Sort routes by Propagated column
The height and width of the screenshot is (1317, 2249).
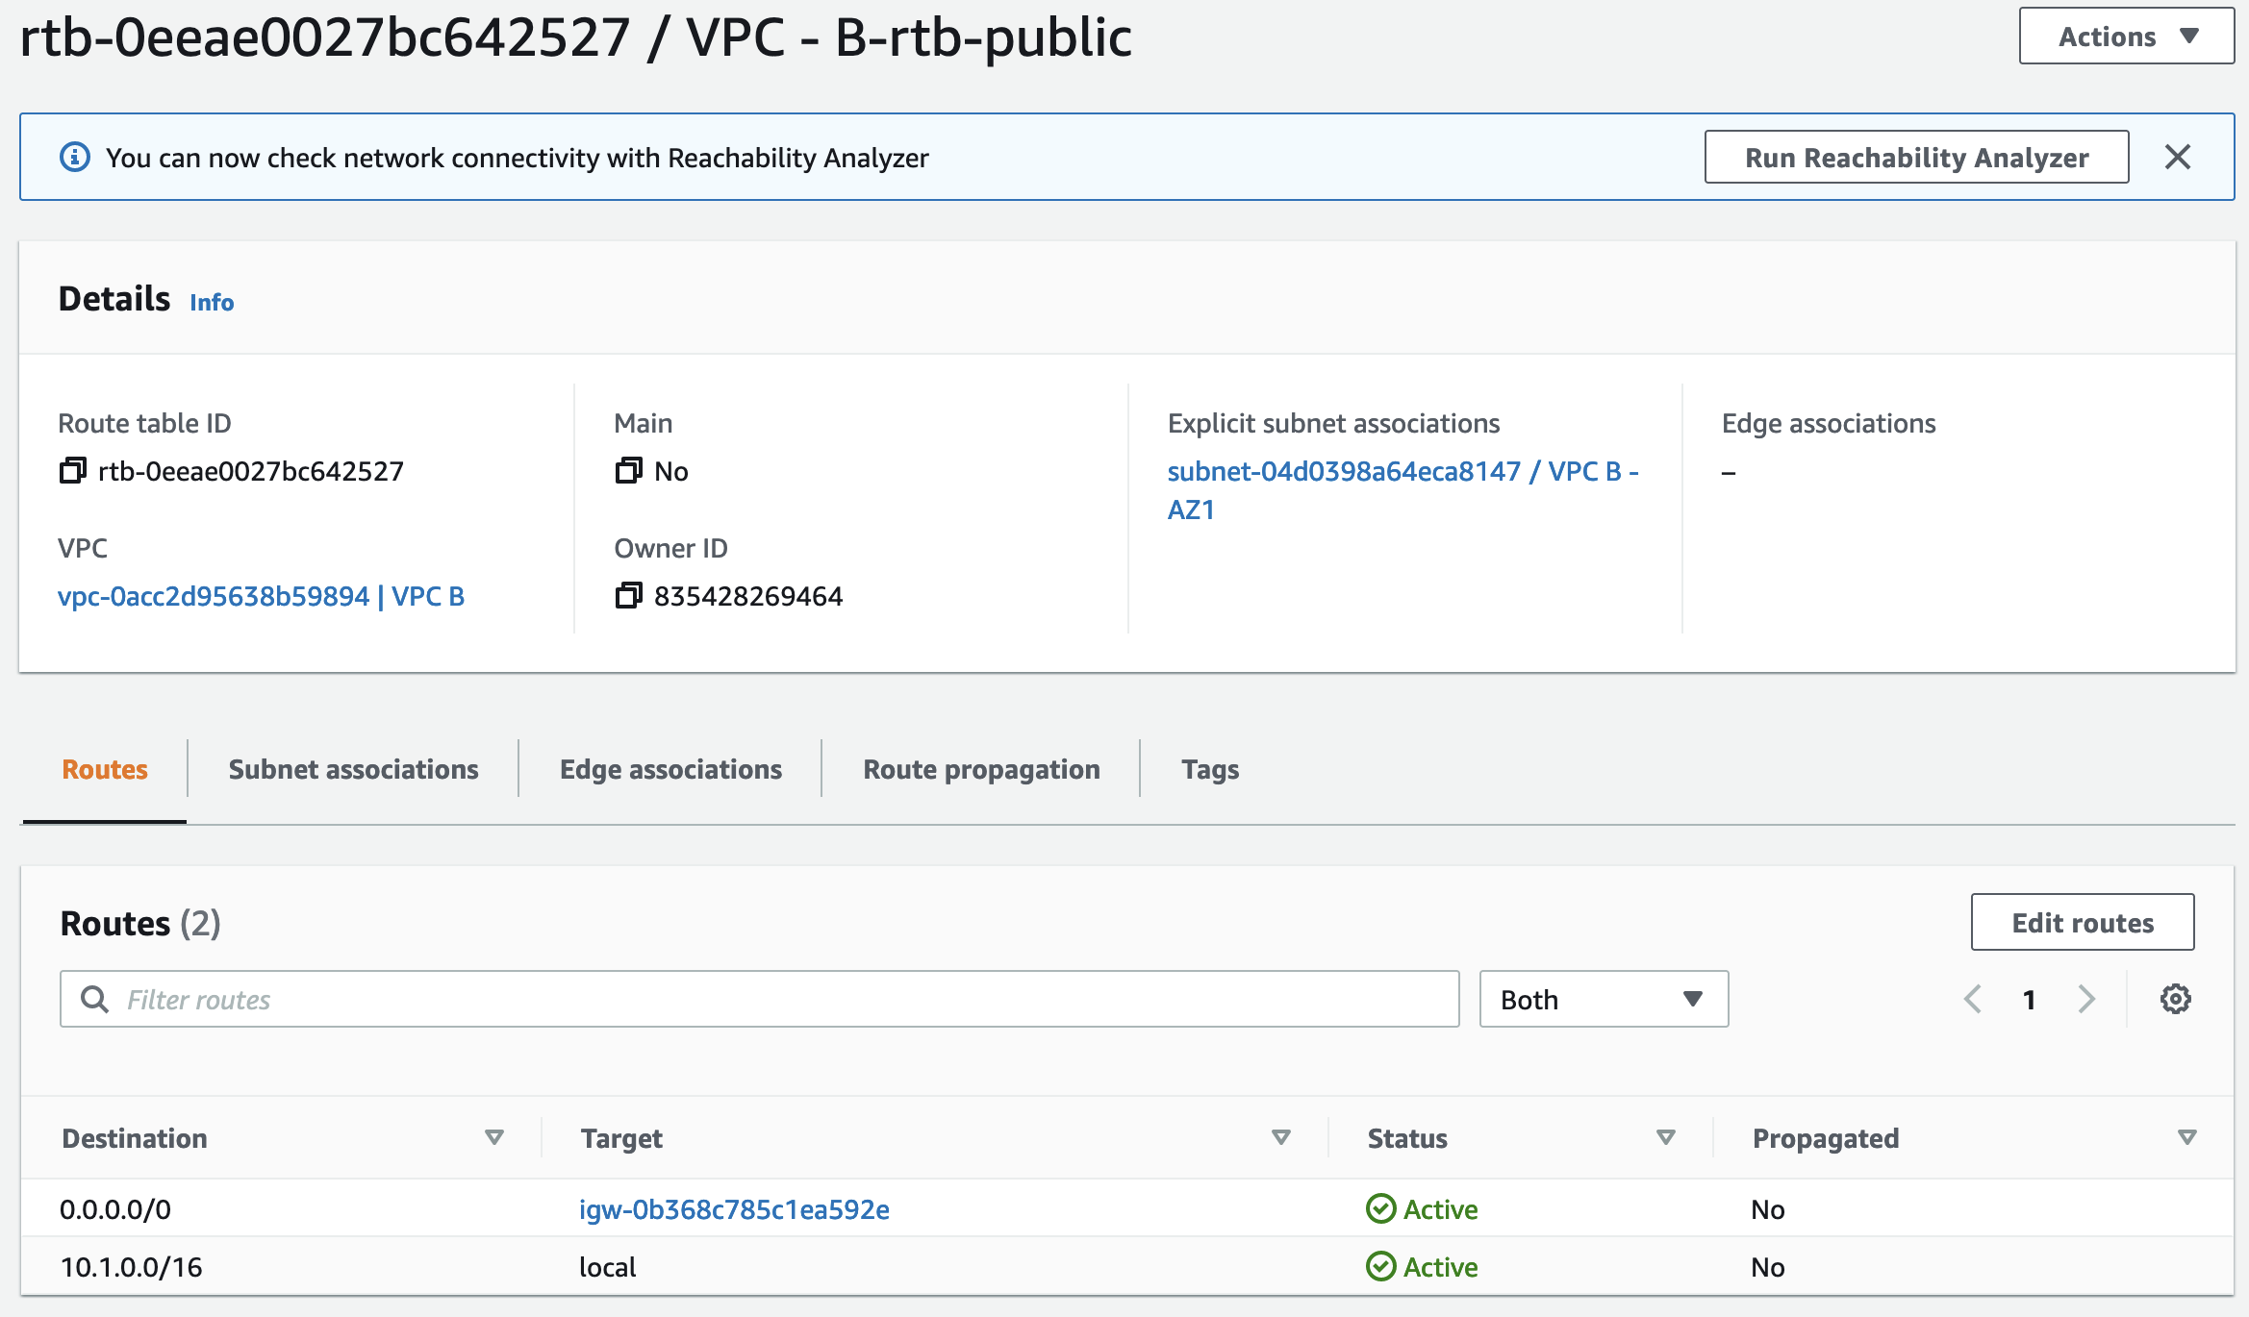coord(2186,1137)
